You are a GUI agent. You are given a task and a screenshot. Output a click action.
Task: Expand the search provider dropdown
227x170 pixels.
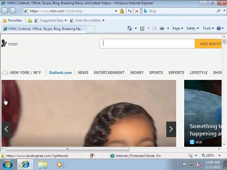point(224,11)
